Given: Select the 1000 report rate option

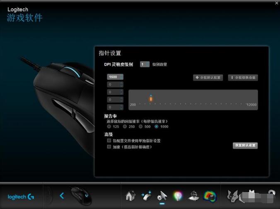Looking at the screenshot, I should point(157,126).
